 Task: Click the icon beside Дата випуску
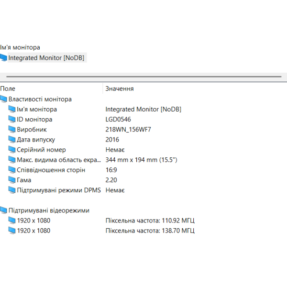[x=12, y=140]
